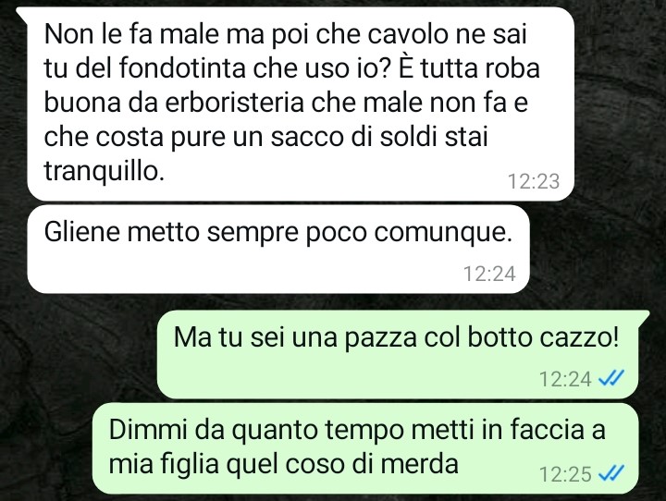Click the word 'comunque.' in the second bubble

[x=443, y=233]
